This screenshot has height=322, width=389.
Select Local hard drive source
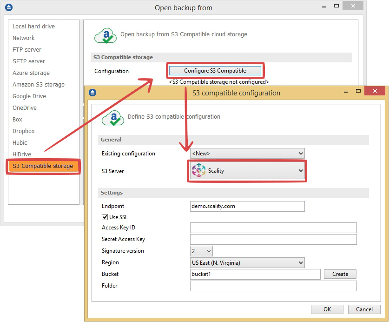[x=34, y=27]
